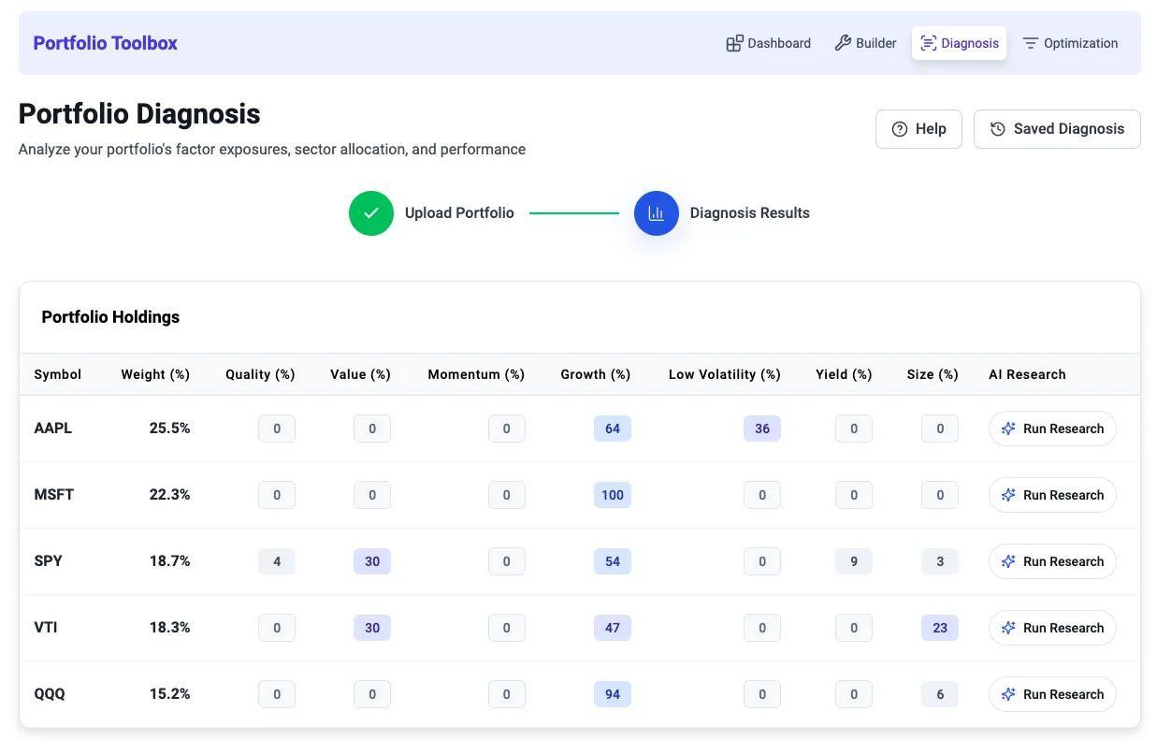The image size is (1157, 741).
Task: Go to the Optimization tab
Action: [x=1070, y=43]
